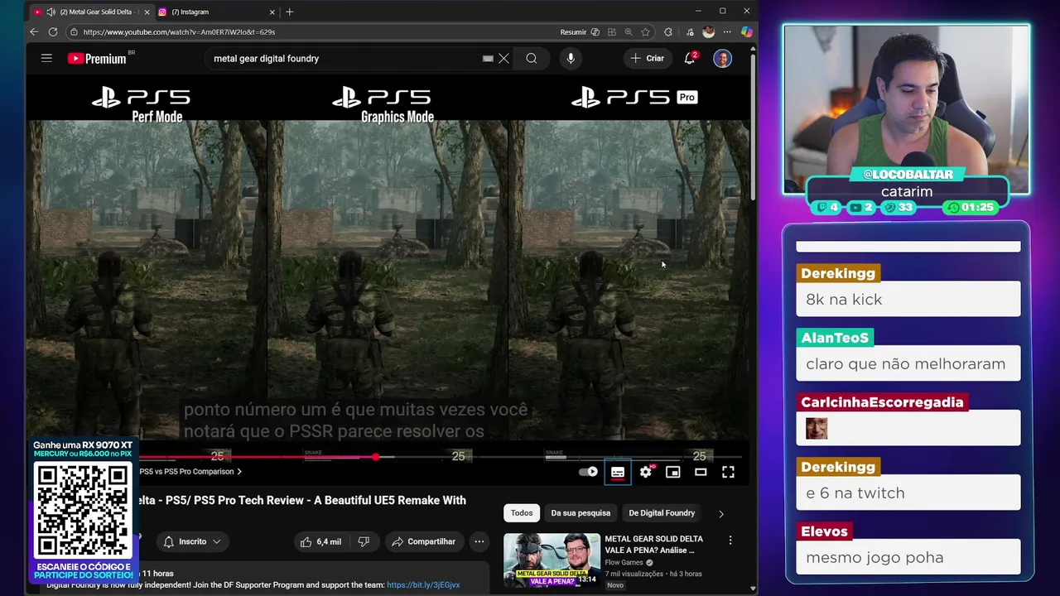This screenshot has height=596, width=1060.
Task: Like the video with 6,4 mil likes
Action: pos(320,541)
